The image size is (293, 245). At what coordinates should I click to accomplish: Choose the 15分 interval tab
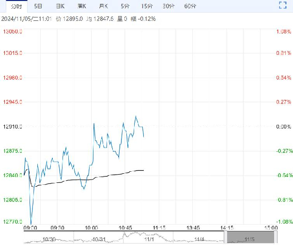[147, 6]
